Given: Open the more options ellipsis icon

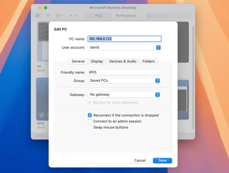Looking at the screenshot, I should [58, 15].
